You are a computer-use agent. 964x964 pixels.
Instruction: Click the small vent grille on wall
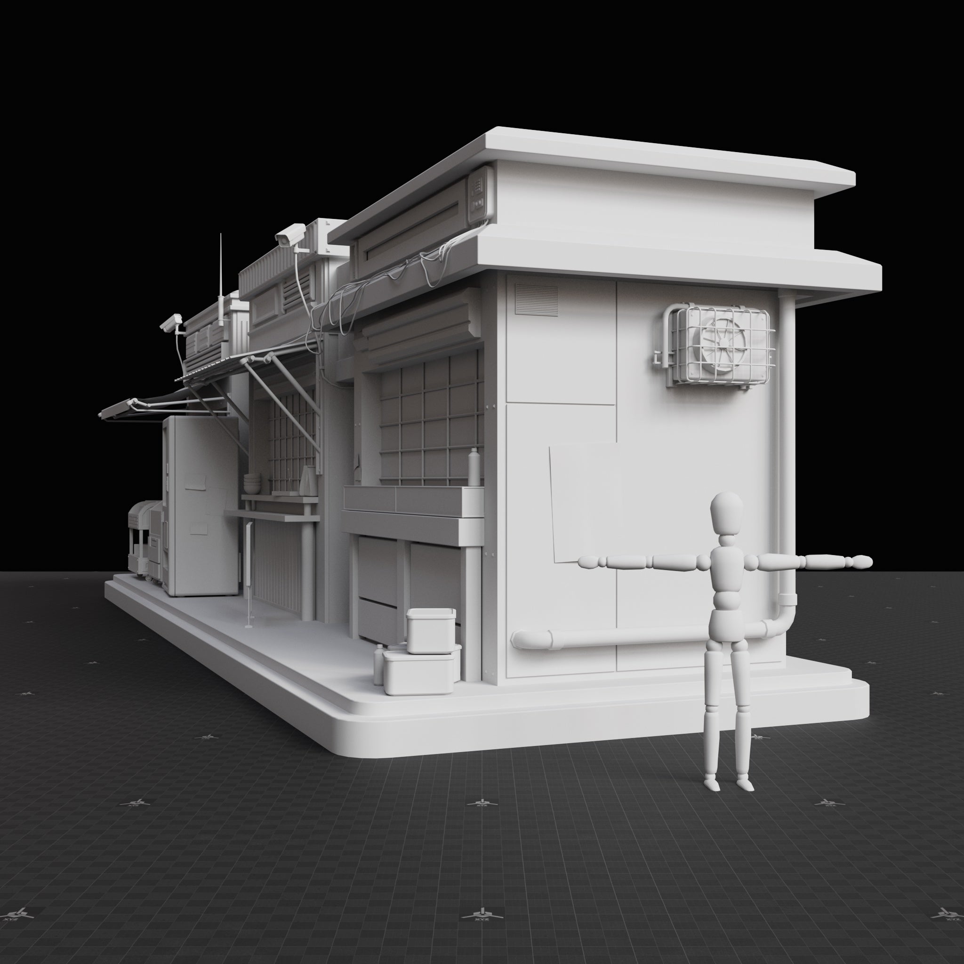coord(537,299)
